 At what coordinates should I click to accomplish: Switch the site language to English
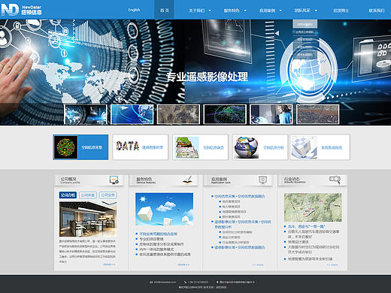134,10
